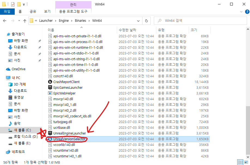Open the 응용 프로그램 도구 tab

(x=73, y=11)
